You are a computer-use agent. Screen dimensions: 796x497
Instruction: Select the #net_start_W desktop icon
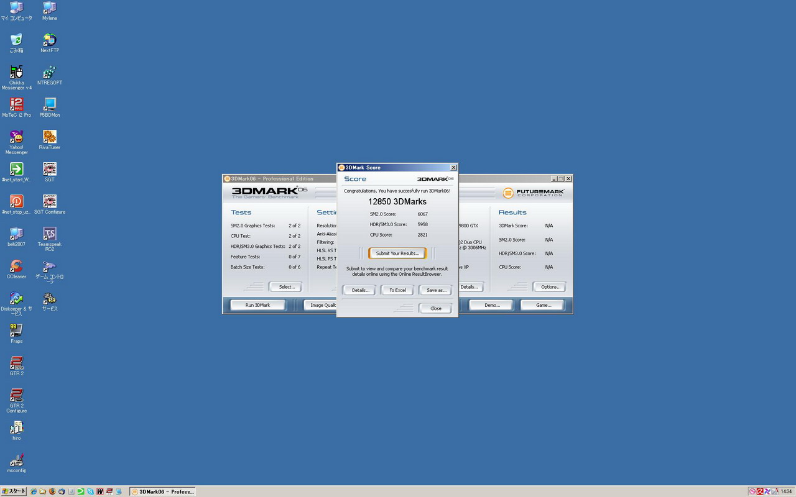16,172
